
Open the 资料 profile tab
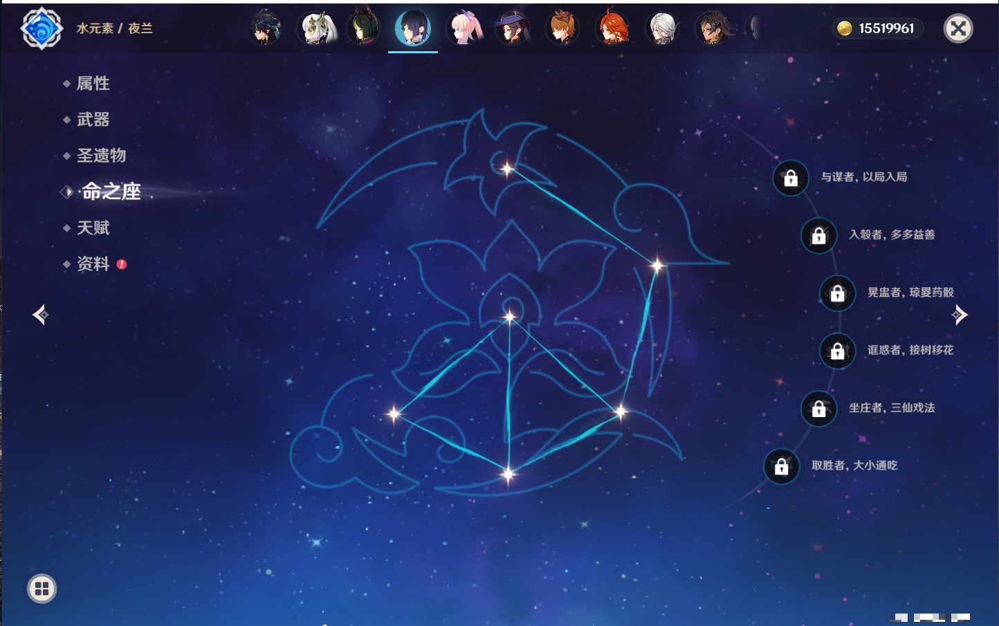(x=93, y=264)
